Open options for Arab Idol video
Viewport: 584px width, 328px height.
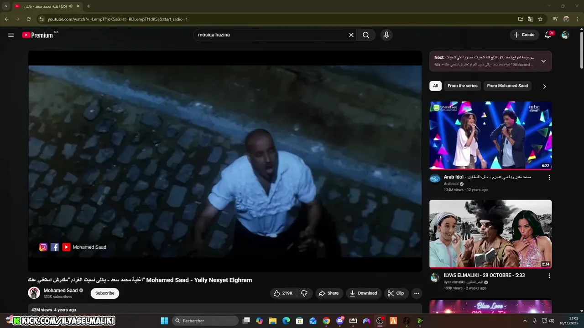[549, 177]
